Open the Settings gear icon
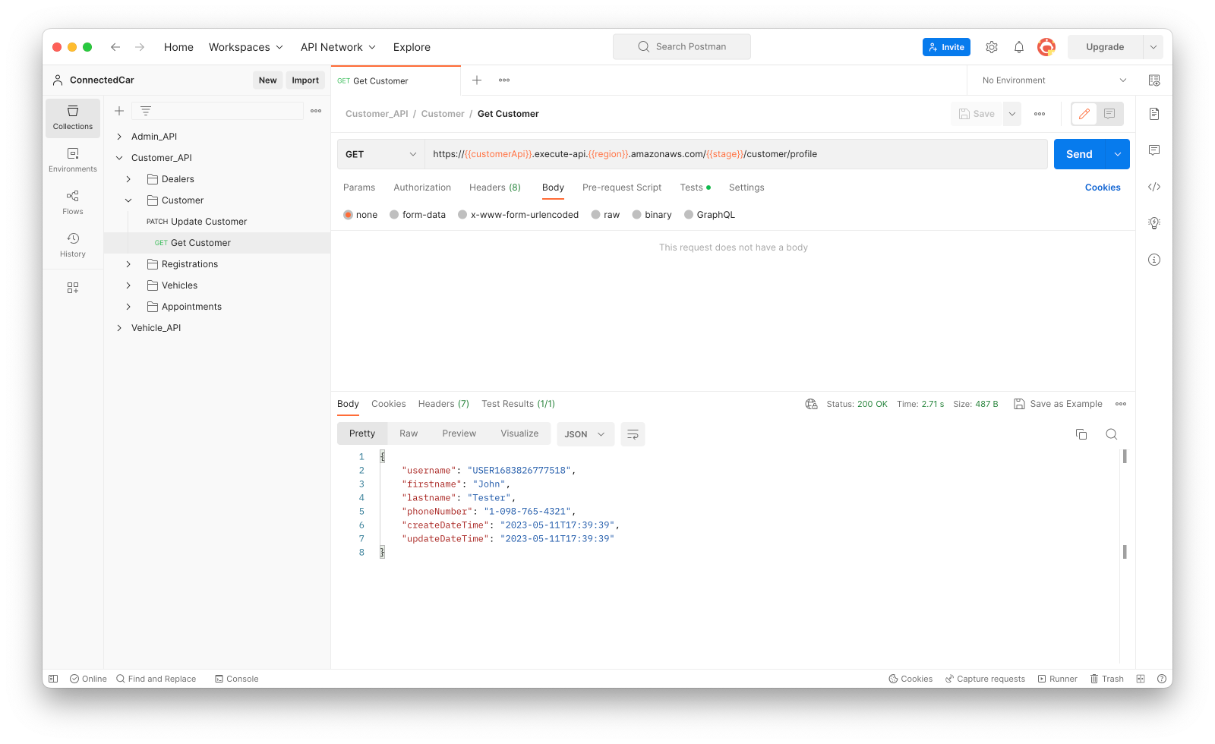This screenshot has width=1215, height=744. coord(992,47)
